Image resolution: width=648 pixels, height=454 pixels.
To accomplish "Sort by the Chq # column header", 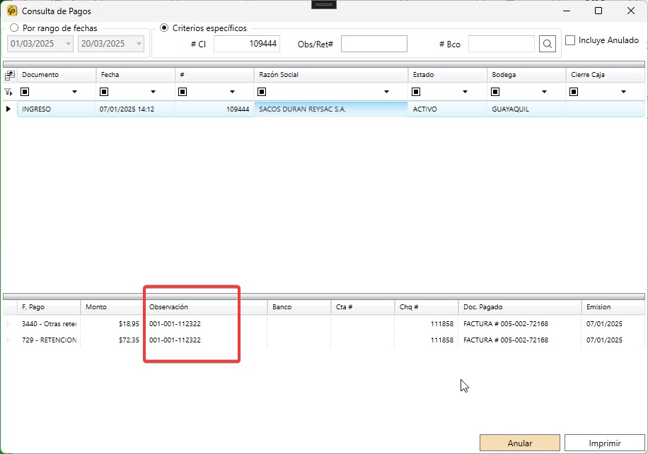I will click(x=426, y=307).
